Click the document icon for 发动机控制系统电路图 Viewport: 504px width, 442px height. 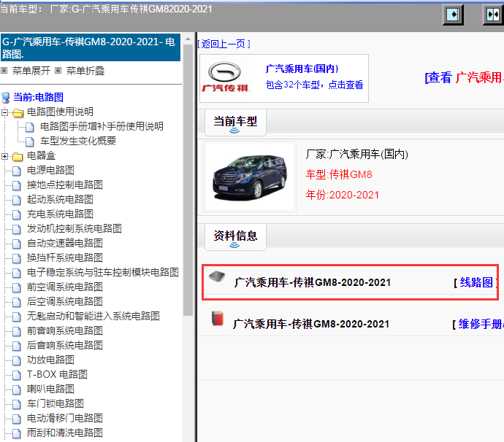(16, 229)
